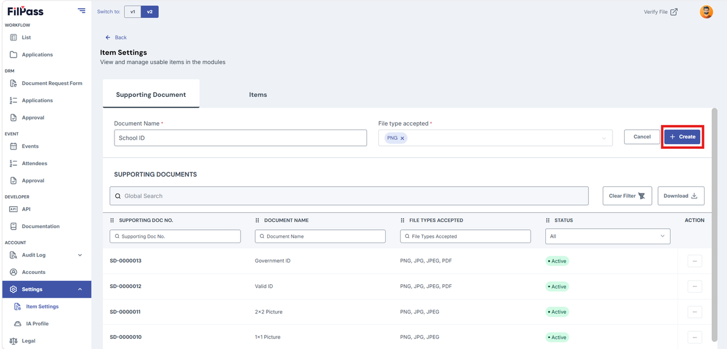Remove the PNG file type chip
The image size is (727, 349).
pos(402,139)
